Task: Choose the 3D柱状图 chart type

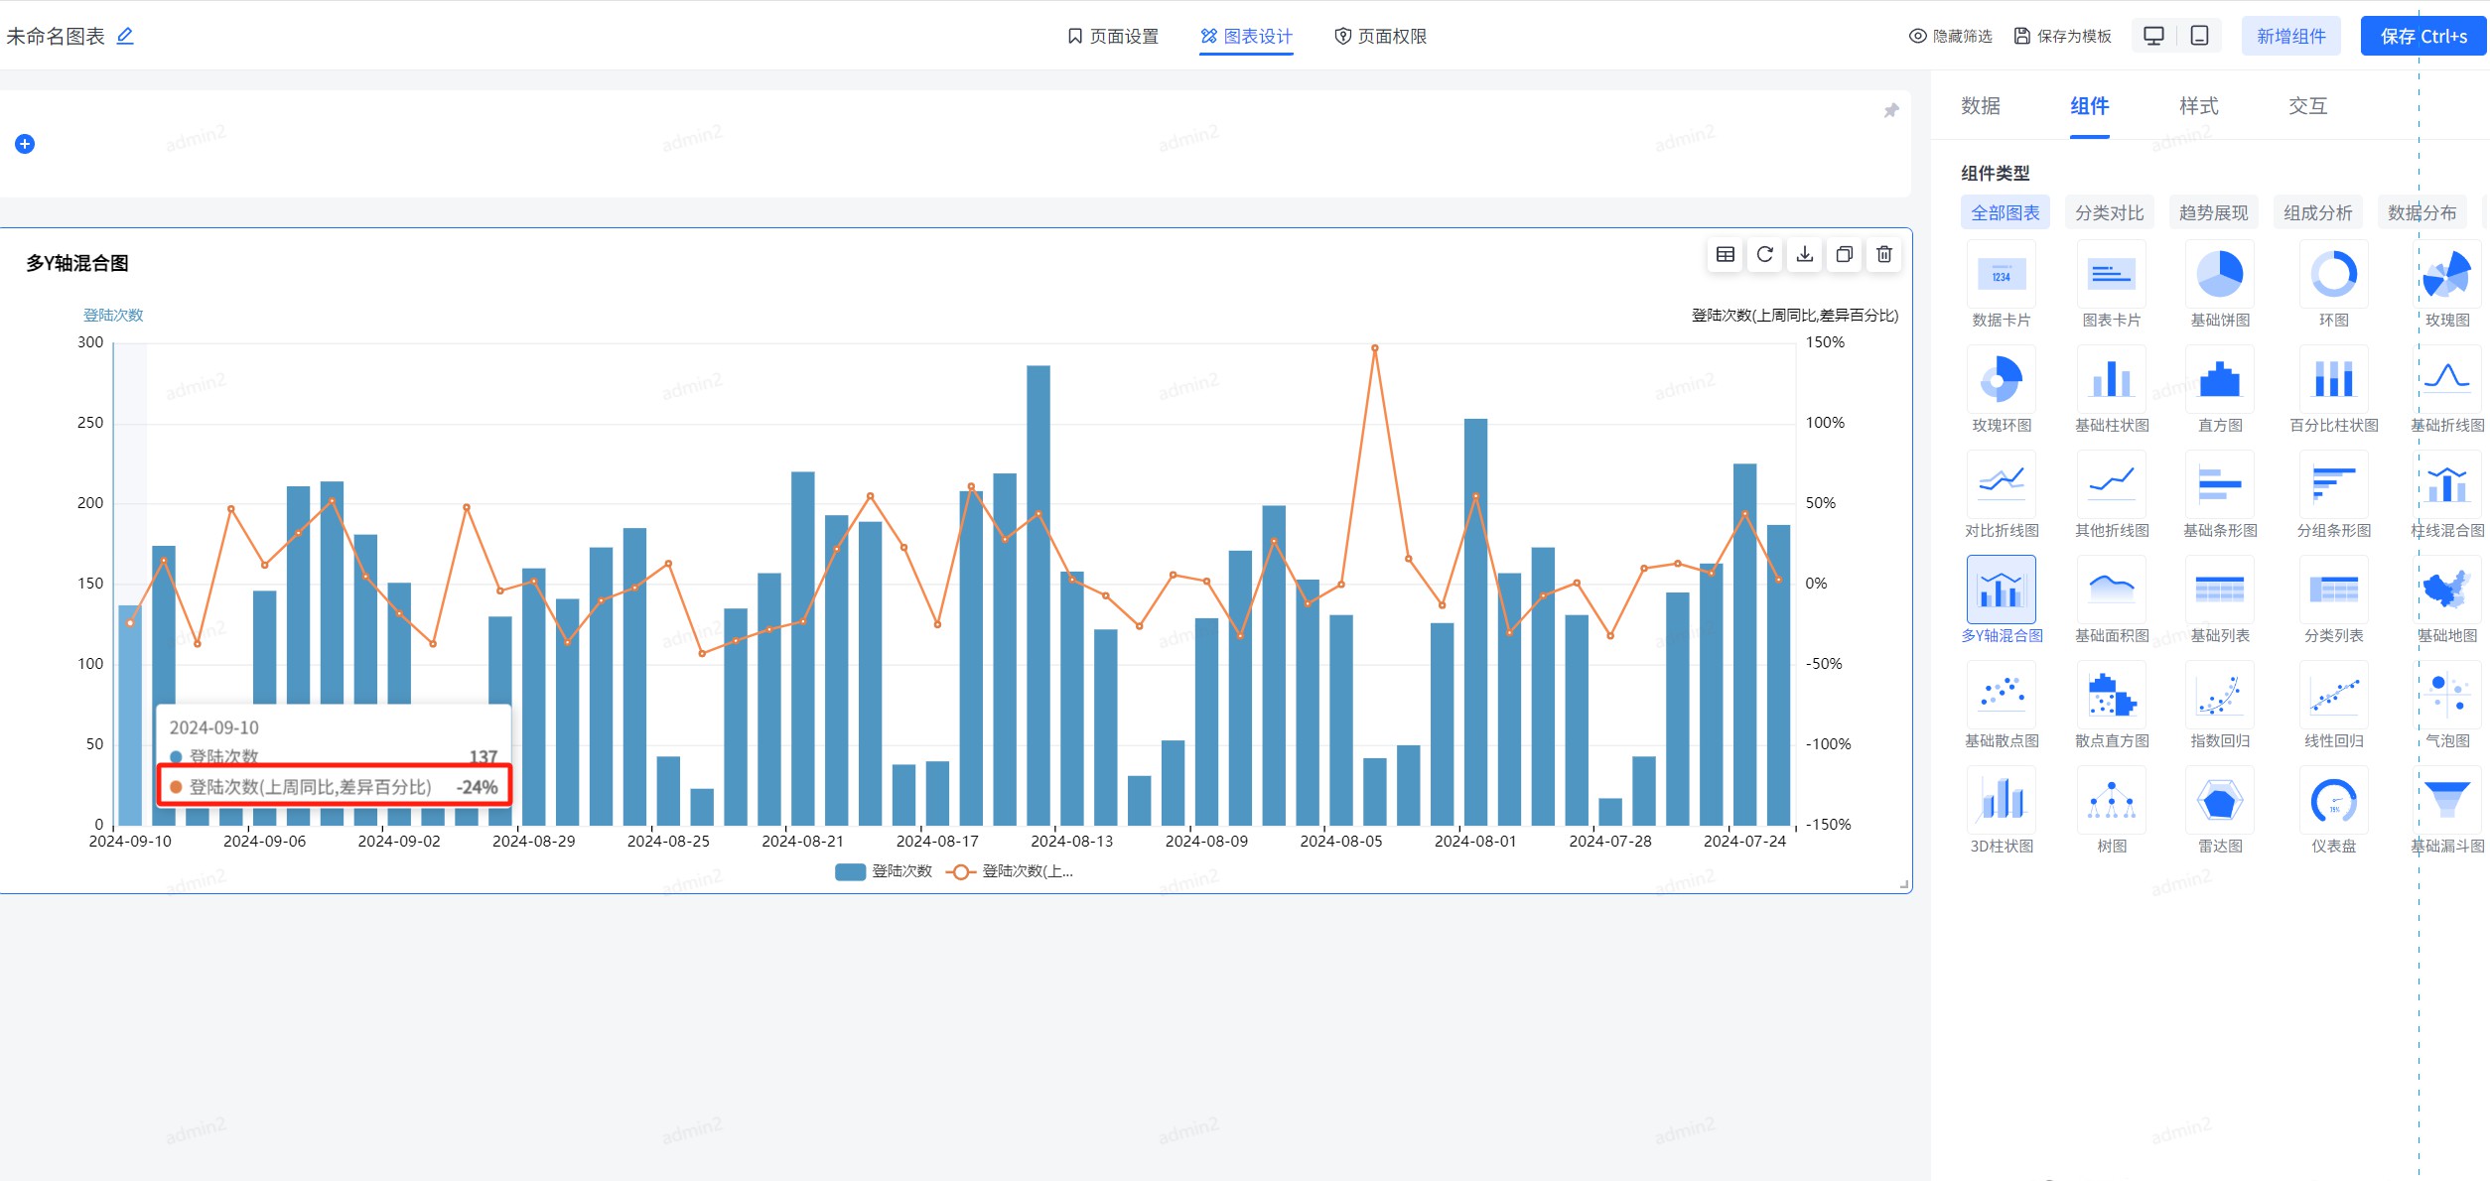Action: (2002, 812)
